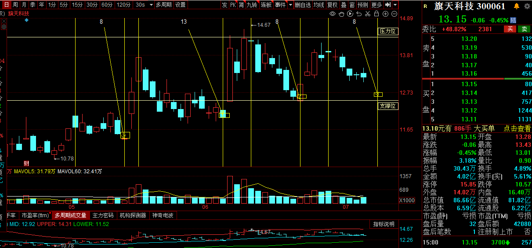532x248 pixels.
Task: Click 预测 forecast button
Action: 362,5
